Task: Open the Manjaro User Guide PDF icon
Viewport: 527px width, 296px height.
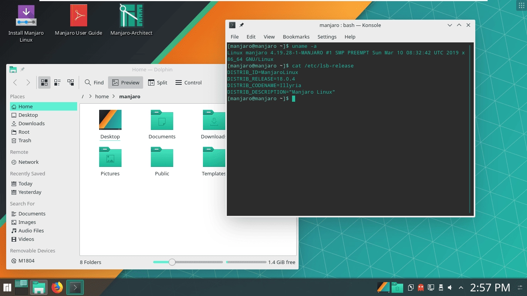Action: point(79,15)
